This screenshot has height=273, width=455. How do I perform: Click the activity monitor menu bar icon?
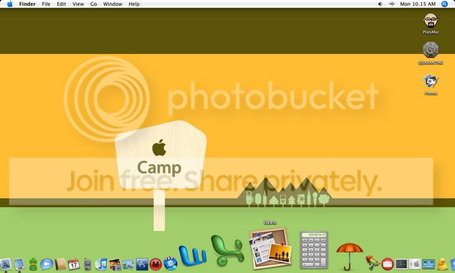(x=392, y=4)
